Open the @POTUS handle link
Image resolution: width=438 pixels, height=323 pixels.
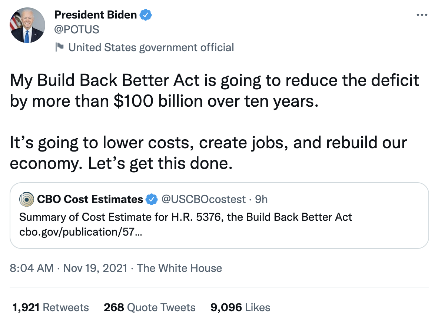[x=77, y=29]
